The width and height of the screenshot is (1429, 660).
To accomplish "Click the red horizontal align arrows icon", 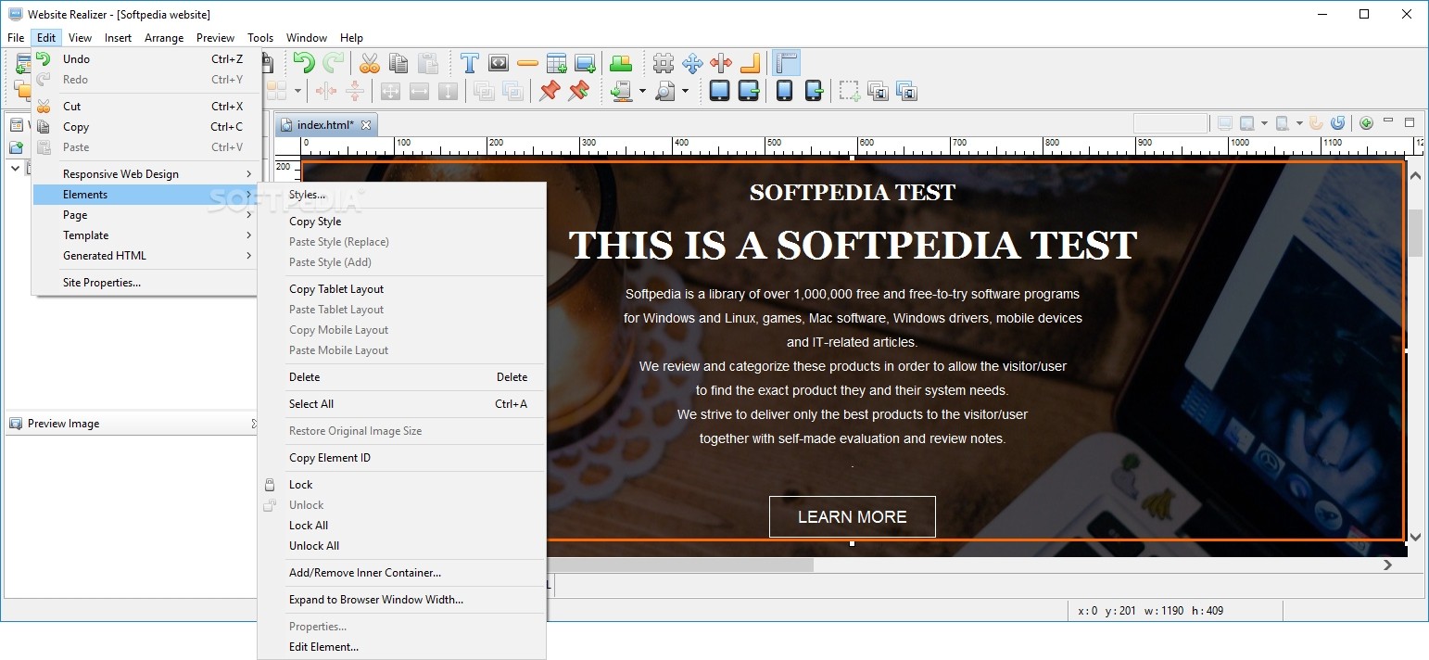I will [x=721, y=63].
